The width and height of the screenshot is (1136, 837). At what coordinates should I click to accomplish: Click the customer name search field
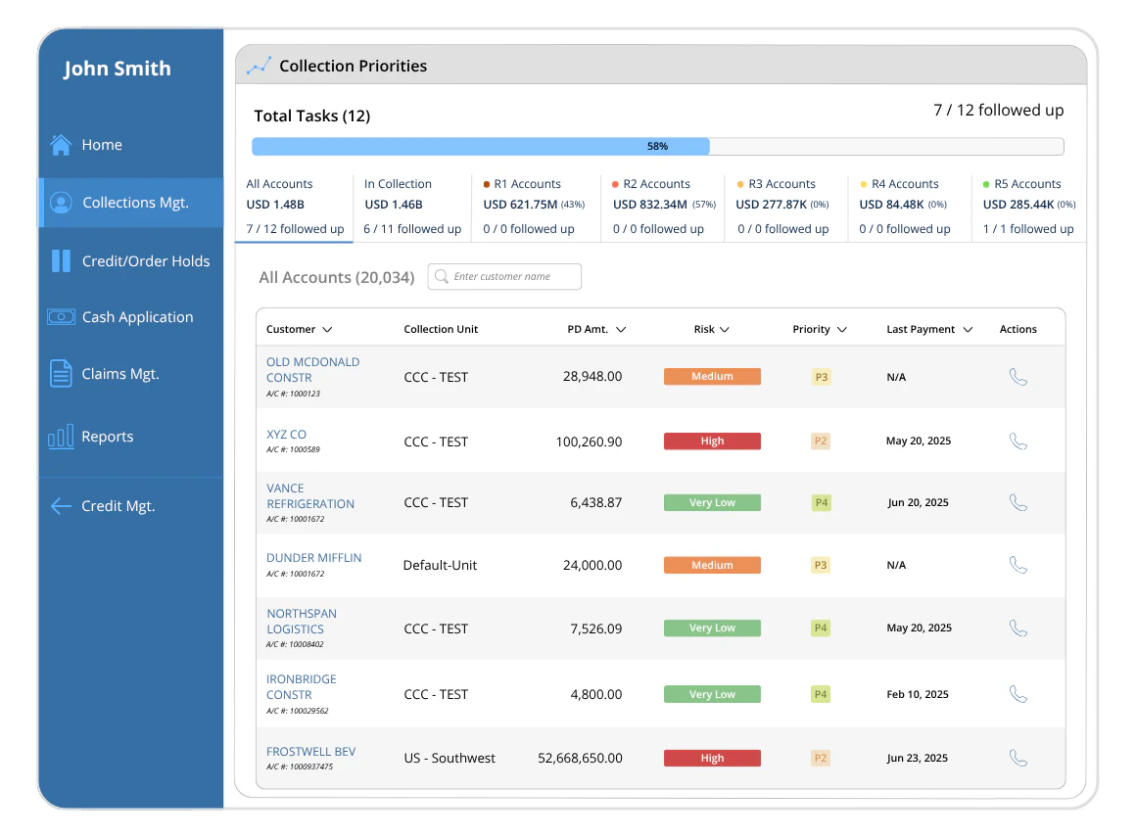(x=503, y=276)
